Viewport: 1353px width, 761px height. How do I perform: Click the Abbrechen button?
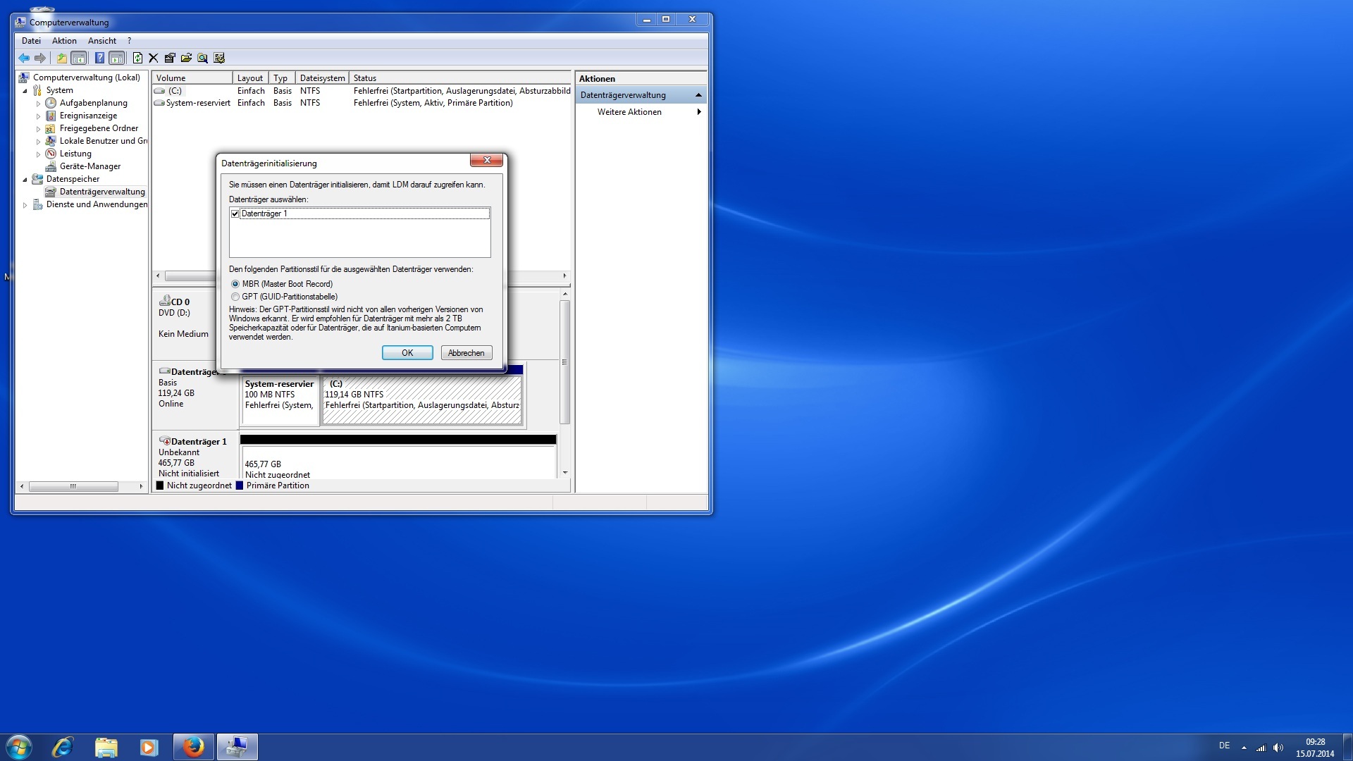[466, 353]
